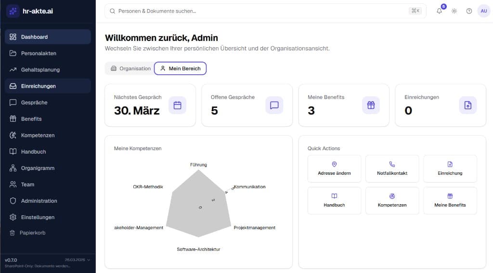This screenshot has width=493, height=273.
Task: Expand the version v0.7.0 dropdown
Action: [x=88, y=260]
